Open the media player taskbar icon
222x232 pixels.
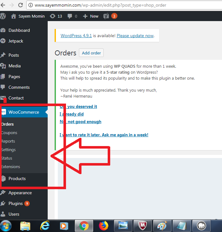(64, 226)
